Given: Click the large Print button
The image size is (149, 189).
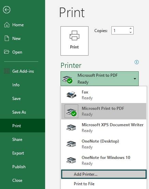Looking at the screenshot, I should coord(74,41).
